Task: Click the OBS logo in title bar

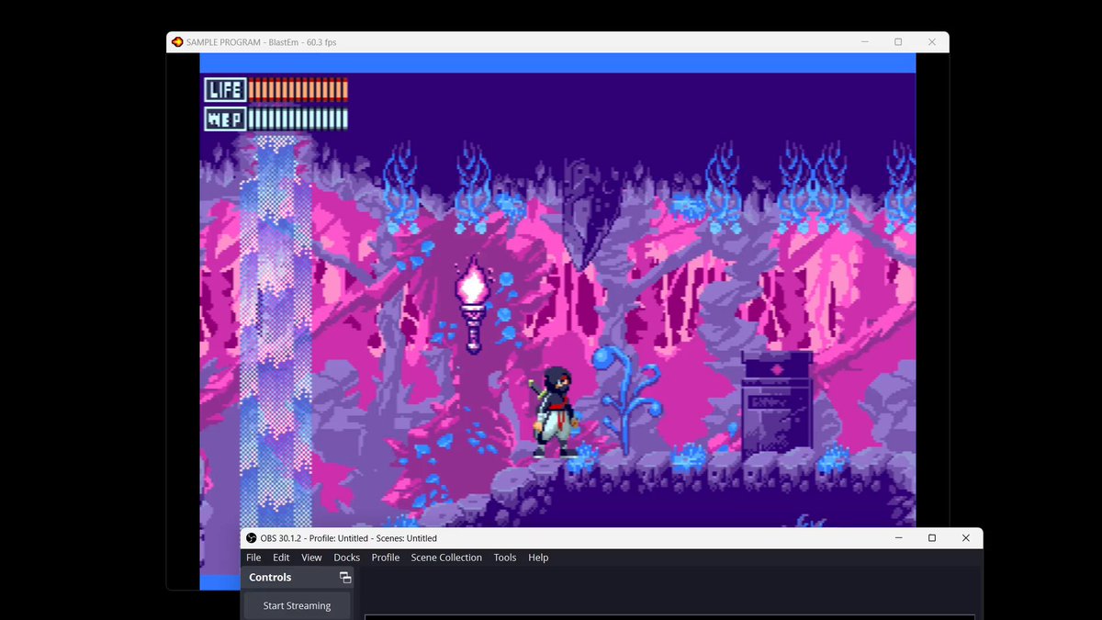Action: click(252, 538)
